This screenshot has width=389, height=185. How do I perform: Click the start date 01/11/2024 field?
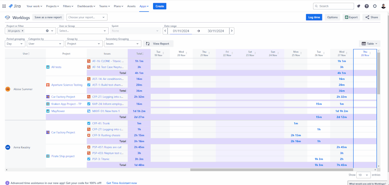(181, 31)
